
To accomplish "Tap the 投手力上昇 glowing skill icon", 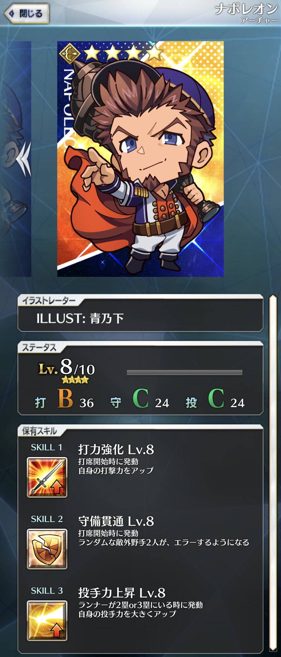I will pyautogui.click(x=47, y=621).
